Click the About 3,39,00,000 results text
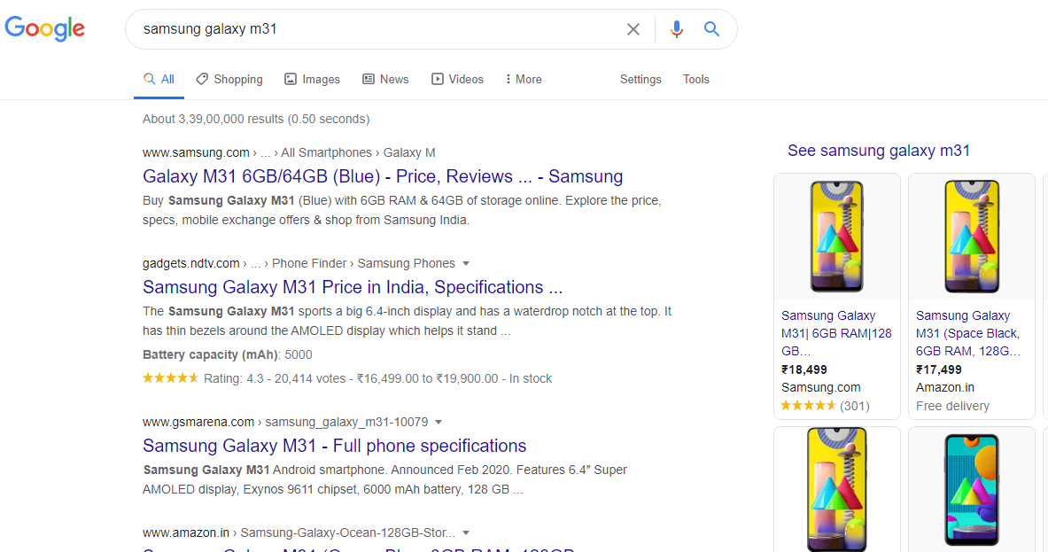Viewport: 1048px width, 552px height. (x=256, y=119)
